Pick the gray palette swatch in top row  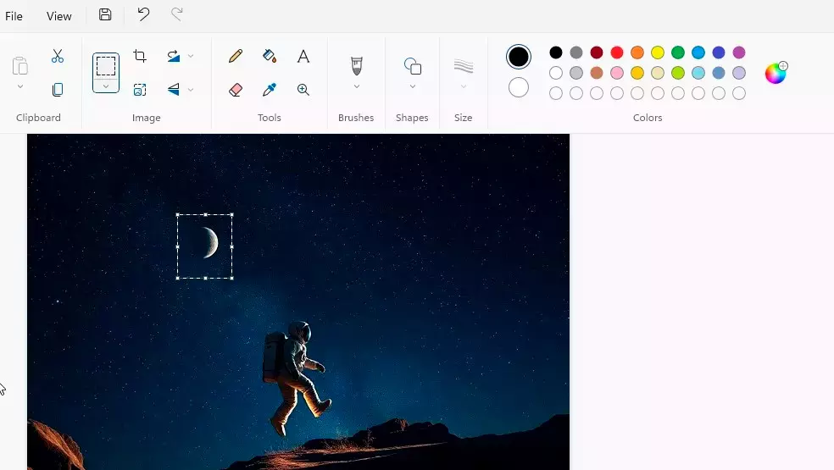coord(576,53)
